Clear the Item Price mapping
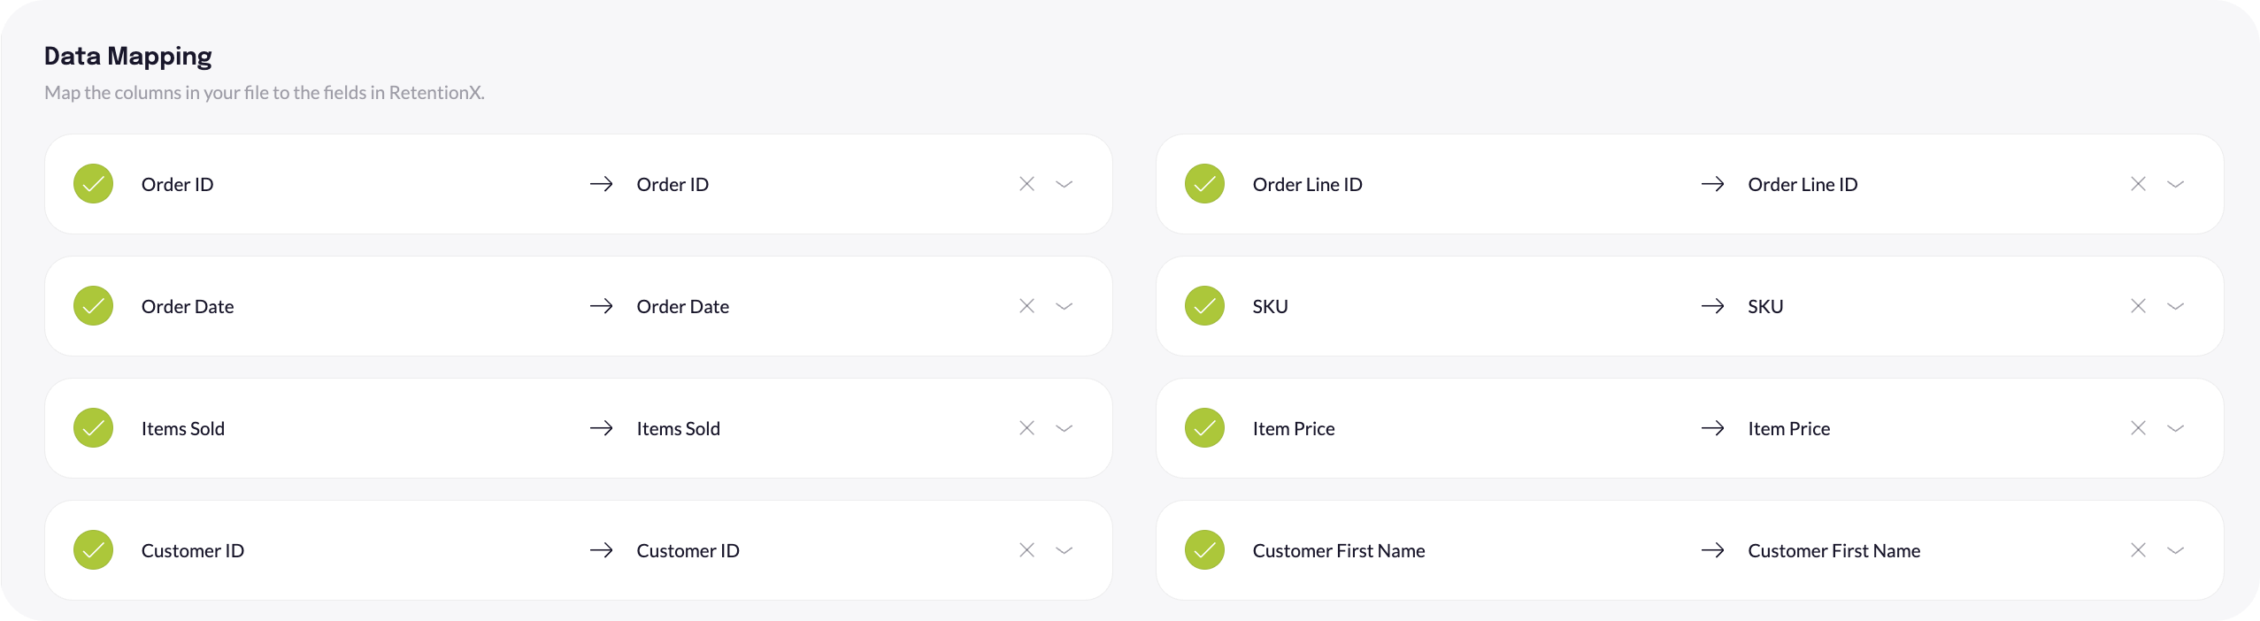 (x=2138, y=428)
